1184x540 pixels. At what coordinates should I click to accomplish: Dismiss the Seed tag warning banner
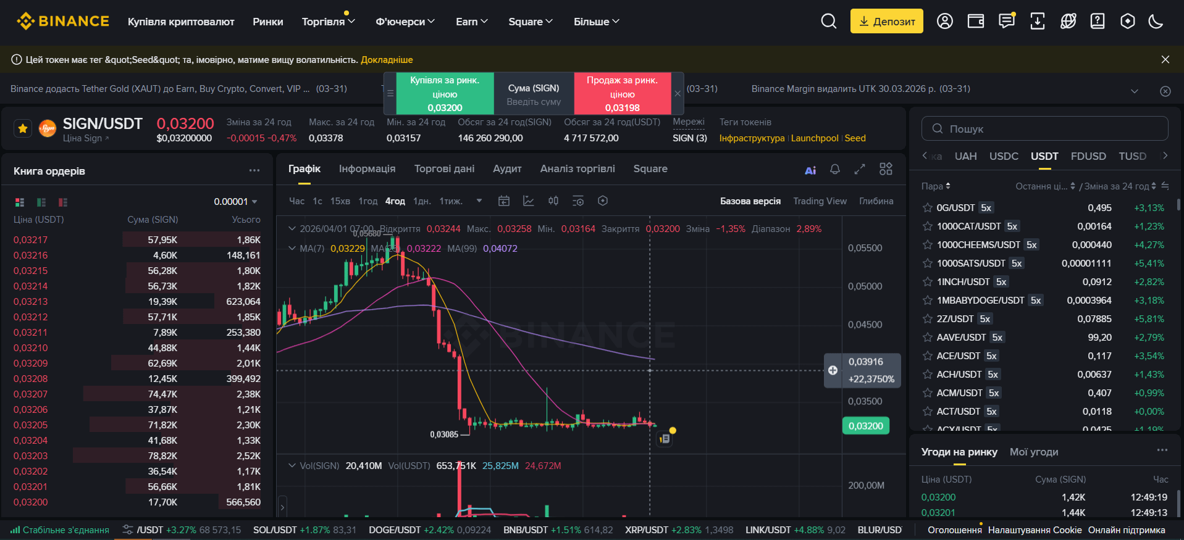click(1165, 60)
